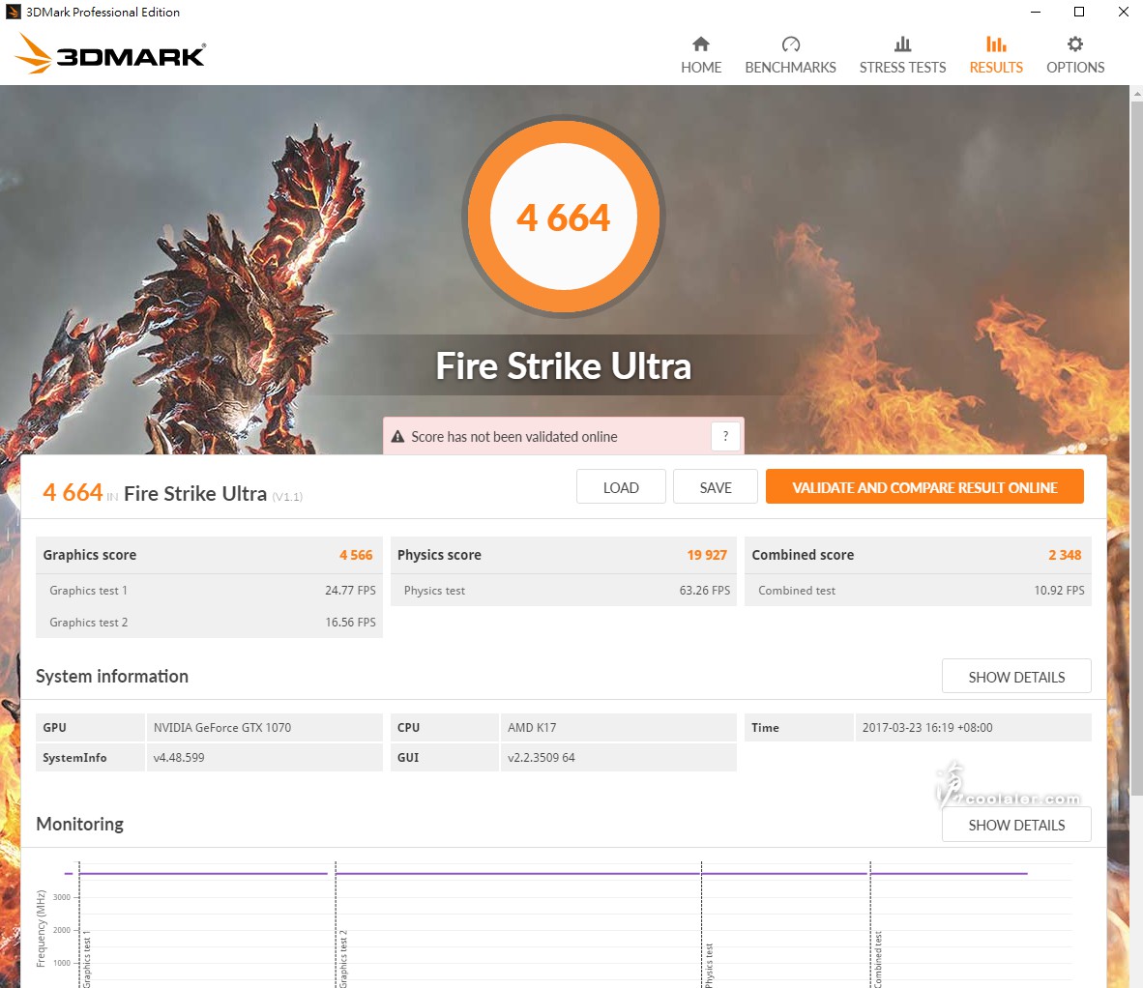
Task: Click the scrollbar up arrow
Action: pos(1136,94)
